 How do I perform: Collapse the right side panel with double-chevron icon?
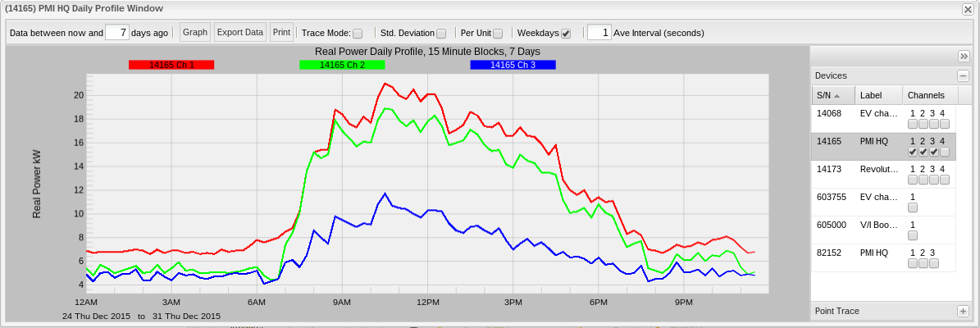click(x=964, y=56)
